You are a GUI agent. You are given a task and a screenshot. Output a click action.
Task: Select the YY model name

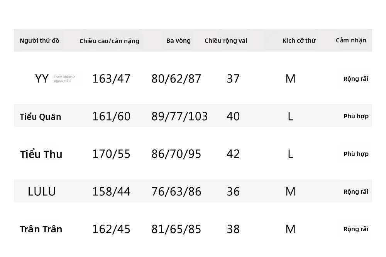coord(42,79)
